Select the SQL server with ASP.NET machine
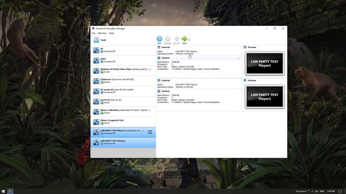The width and height of the screenshot is (346, 194). [123, 81]
